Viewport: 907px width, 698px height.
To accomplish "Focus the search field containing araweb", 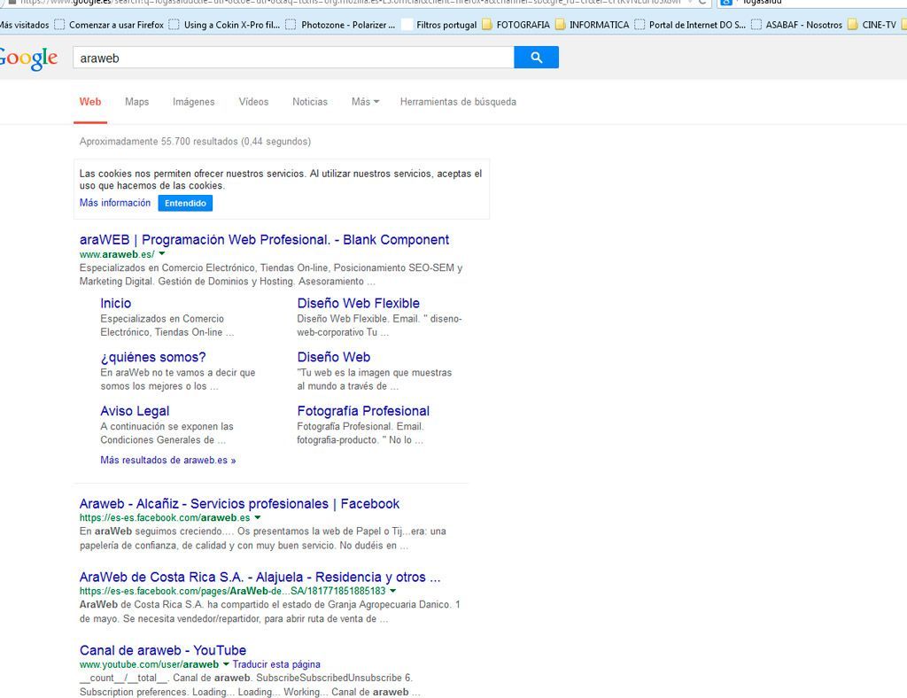I will coord(293,58).
